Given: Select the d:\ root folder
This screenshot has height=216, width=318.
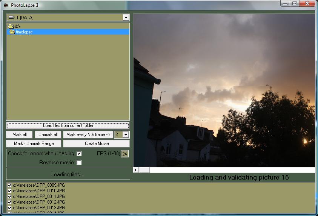Looking at the screenshot, I should pos(68,26).
